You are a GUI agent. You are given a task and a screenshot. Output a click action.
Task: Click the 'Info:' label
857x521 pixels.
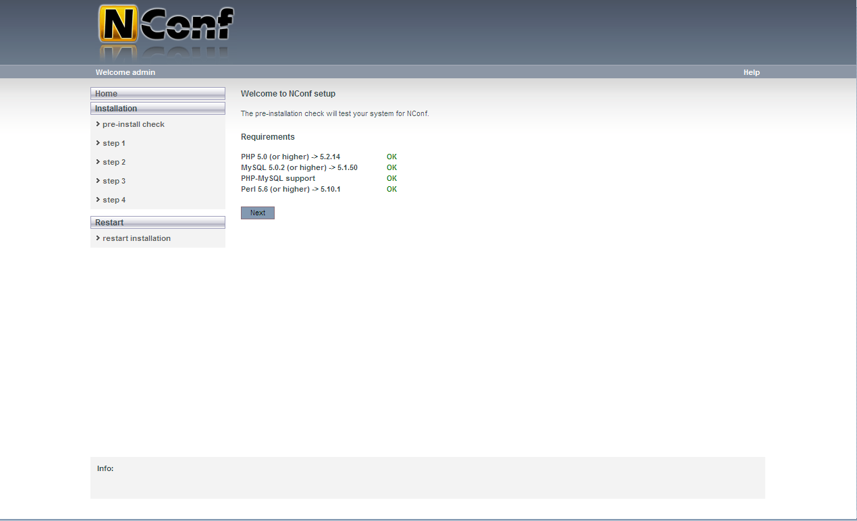[x=105, y=468]
